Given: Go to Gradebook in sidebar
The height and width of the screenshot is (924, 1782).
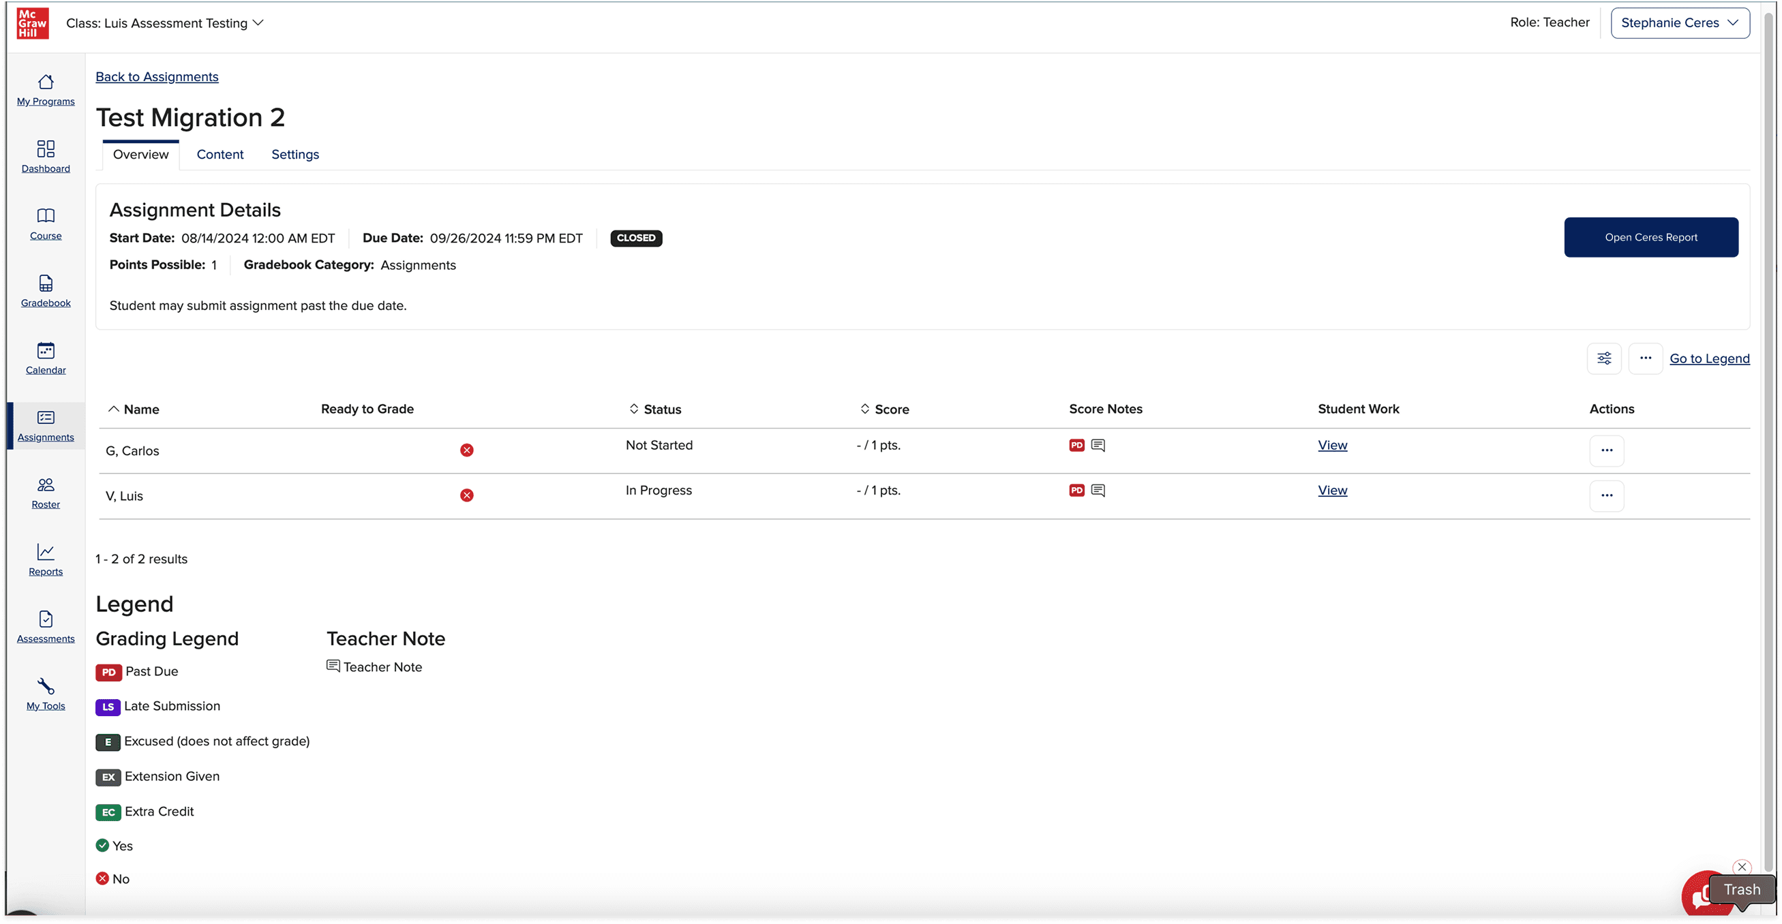Looking at the screenshot, I should coord(46,283).
